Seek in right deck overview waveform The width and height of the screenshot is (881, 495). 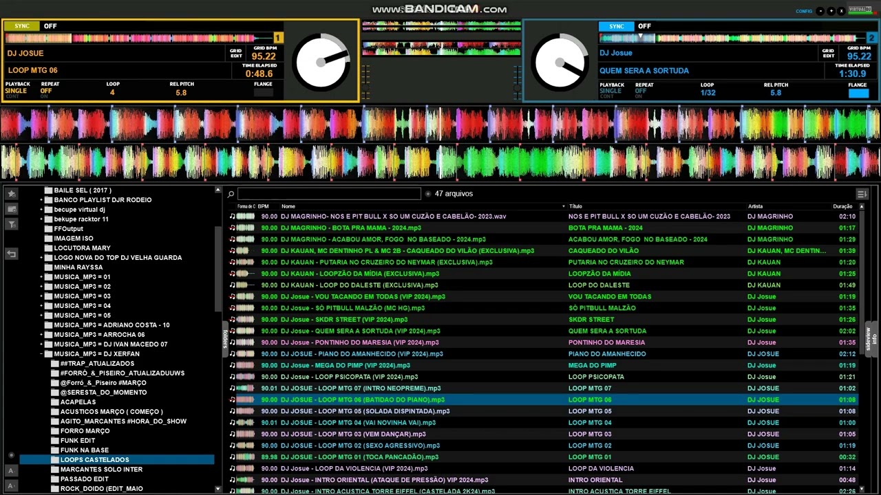click(731, 38)
